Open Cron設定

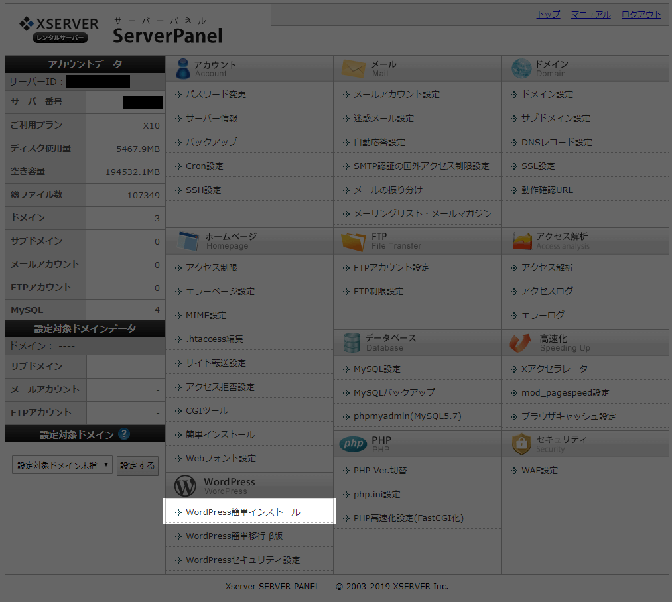pos(204,166)
